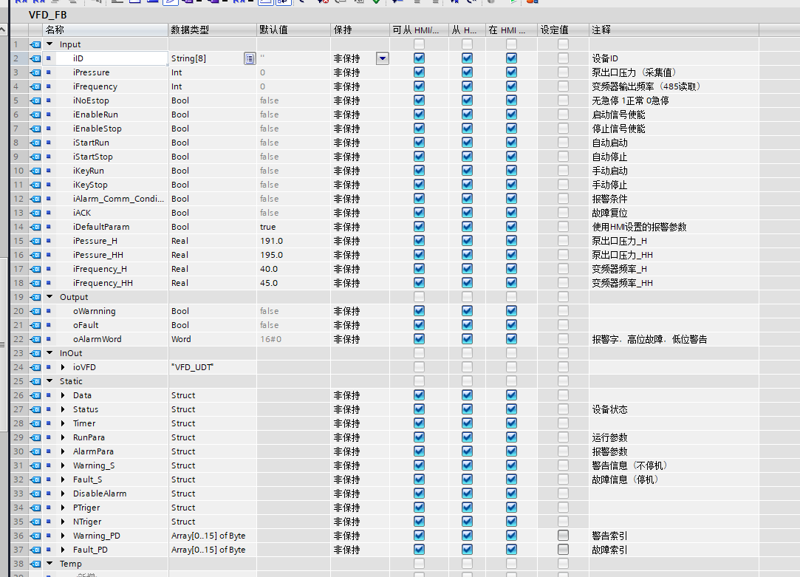Screen dimensions: 800x577
Task: Click the tag icon of the iStartRun row
Action: pyautogui.click(x=35, y=143)
